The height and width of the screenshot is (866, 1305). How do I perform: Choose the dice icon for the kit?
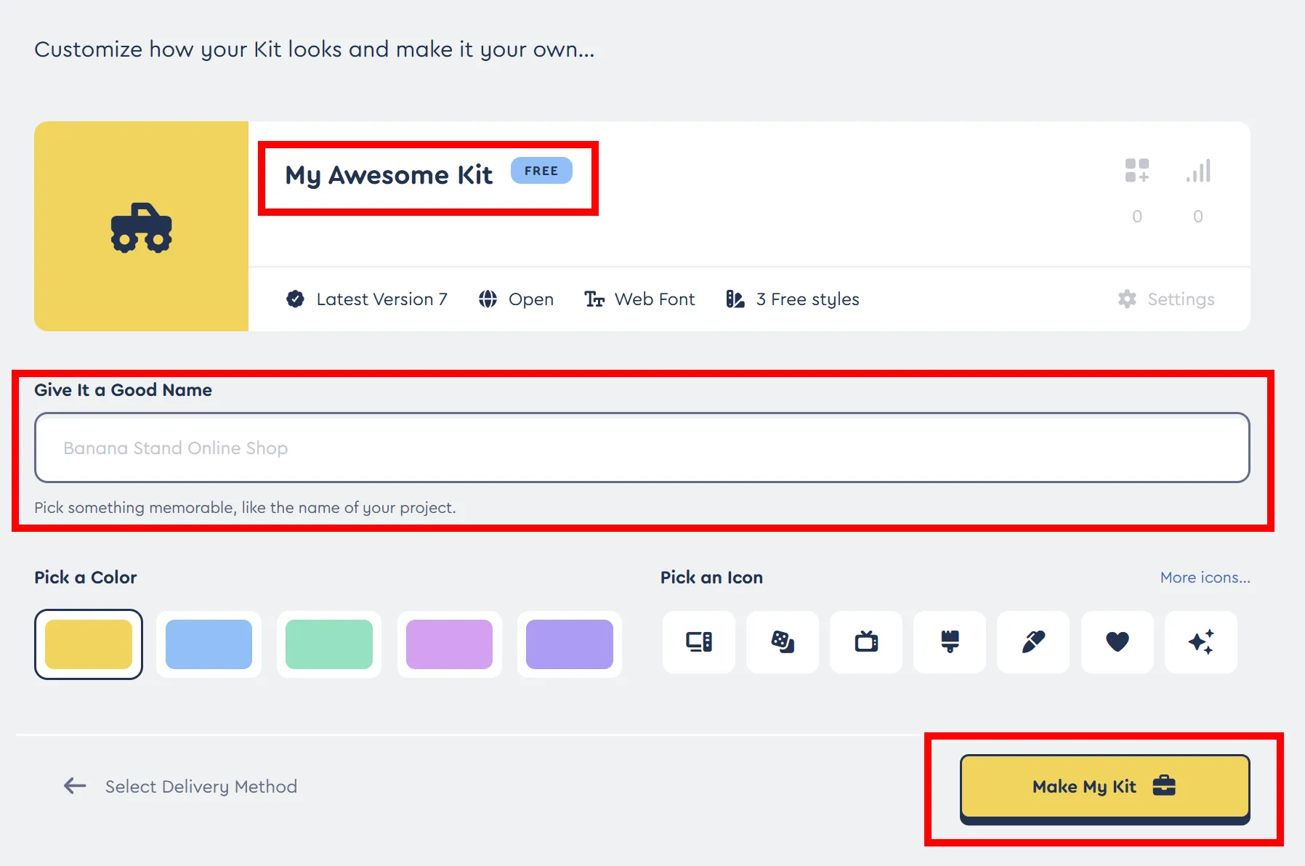pos(783,642)
